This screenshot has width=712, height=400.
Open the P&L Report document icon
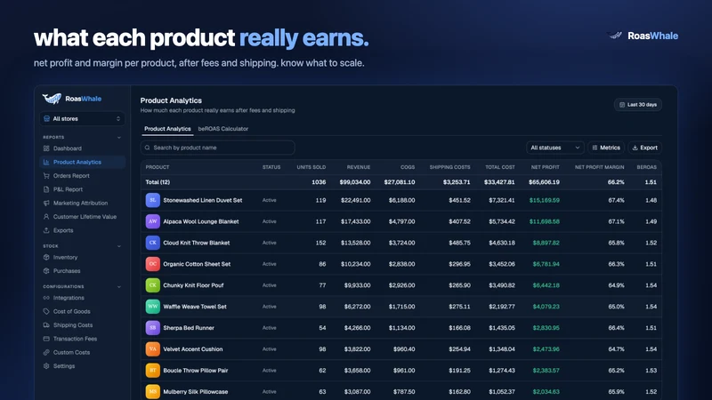(46, 189)
